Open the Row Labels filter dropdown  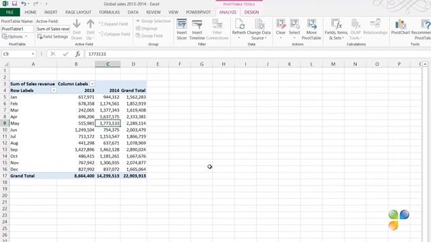pyautogui.click(x=54, y=90)
